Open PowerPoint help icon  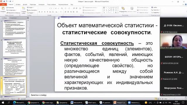coord(186,4)
